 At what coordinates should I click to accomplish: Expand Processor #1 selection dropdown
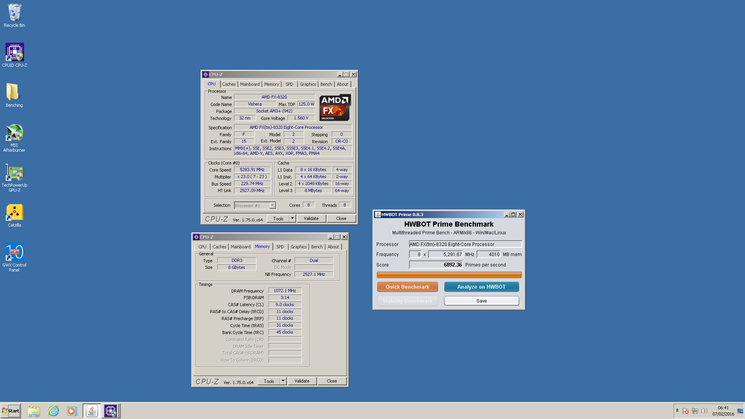[272, 205]
